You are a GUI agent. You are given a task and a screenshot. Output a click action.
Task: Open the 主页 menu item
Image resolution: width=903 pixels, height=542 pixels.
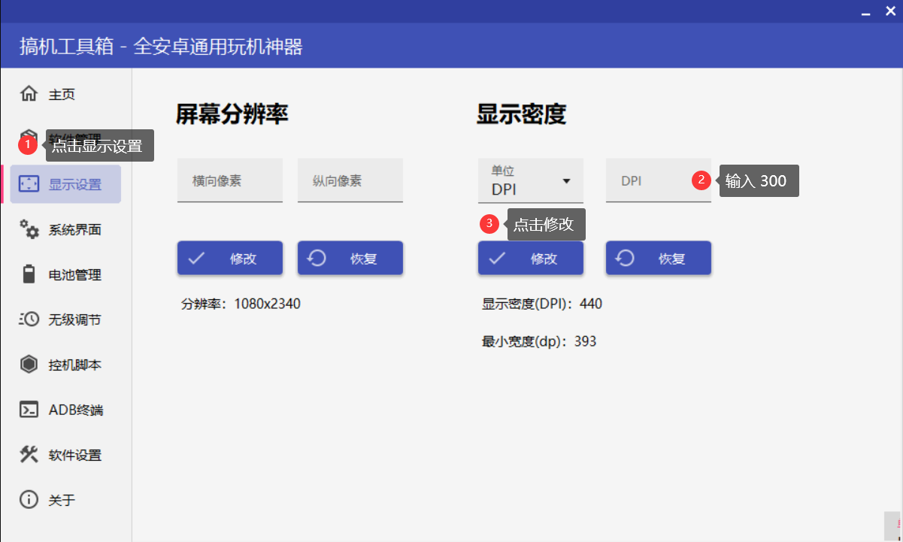[x=65, y=94]
